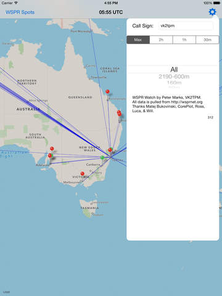Tap the spot count 312 label
Image resolution: width=222 pixels, height=296 pixels.
click(210, 117)
